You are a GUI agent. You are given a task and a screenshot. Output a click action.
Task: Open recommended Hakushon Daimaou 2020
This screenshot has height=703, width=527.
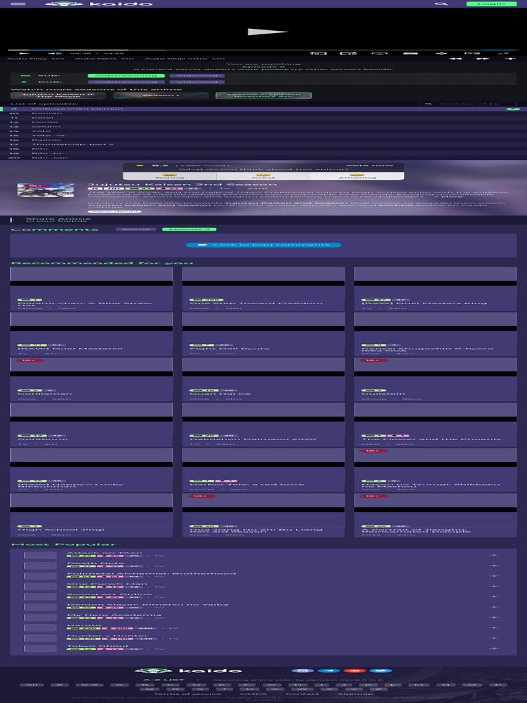(x=253, y=439)
